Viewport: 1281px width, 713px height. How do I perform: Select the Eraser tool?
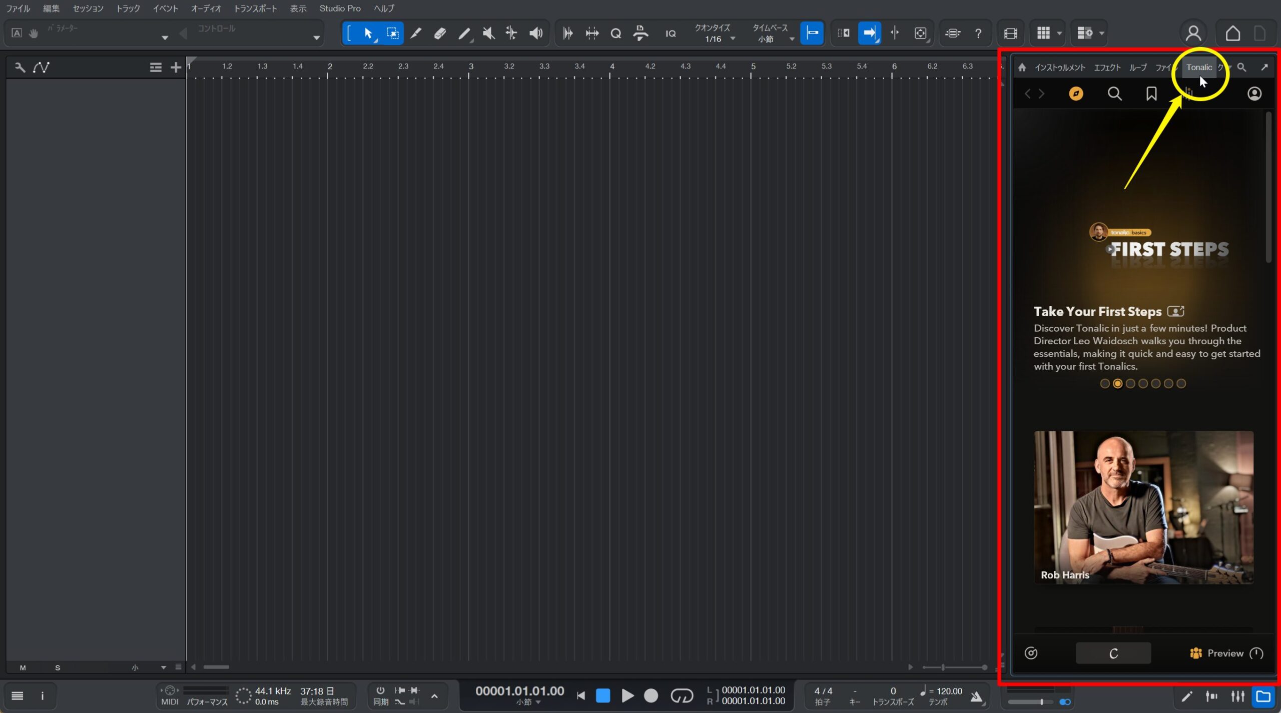click(440, 34)
